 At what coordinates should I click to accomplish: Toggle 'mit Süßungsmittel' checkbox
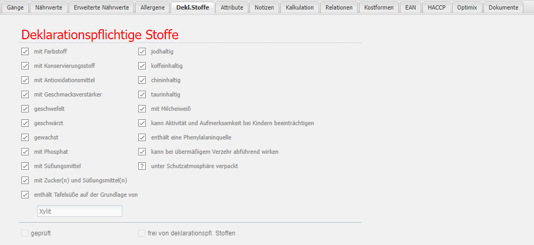click(x=25, y=166)
